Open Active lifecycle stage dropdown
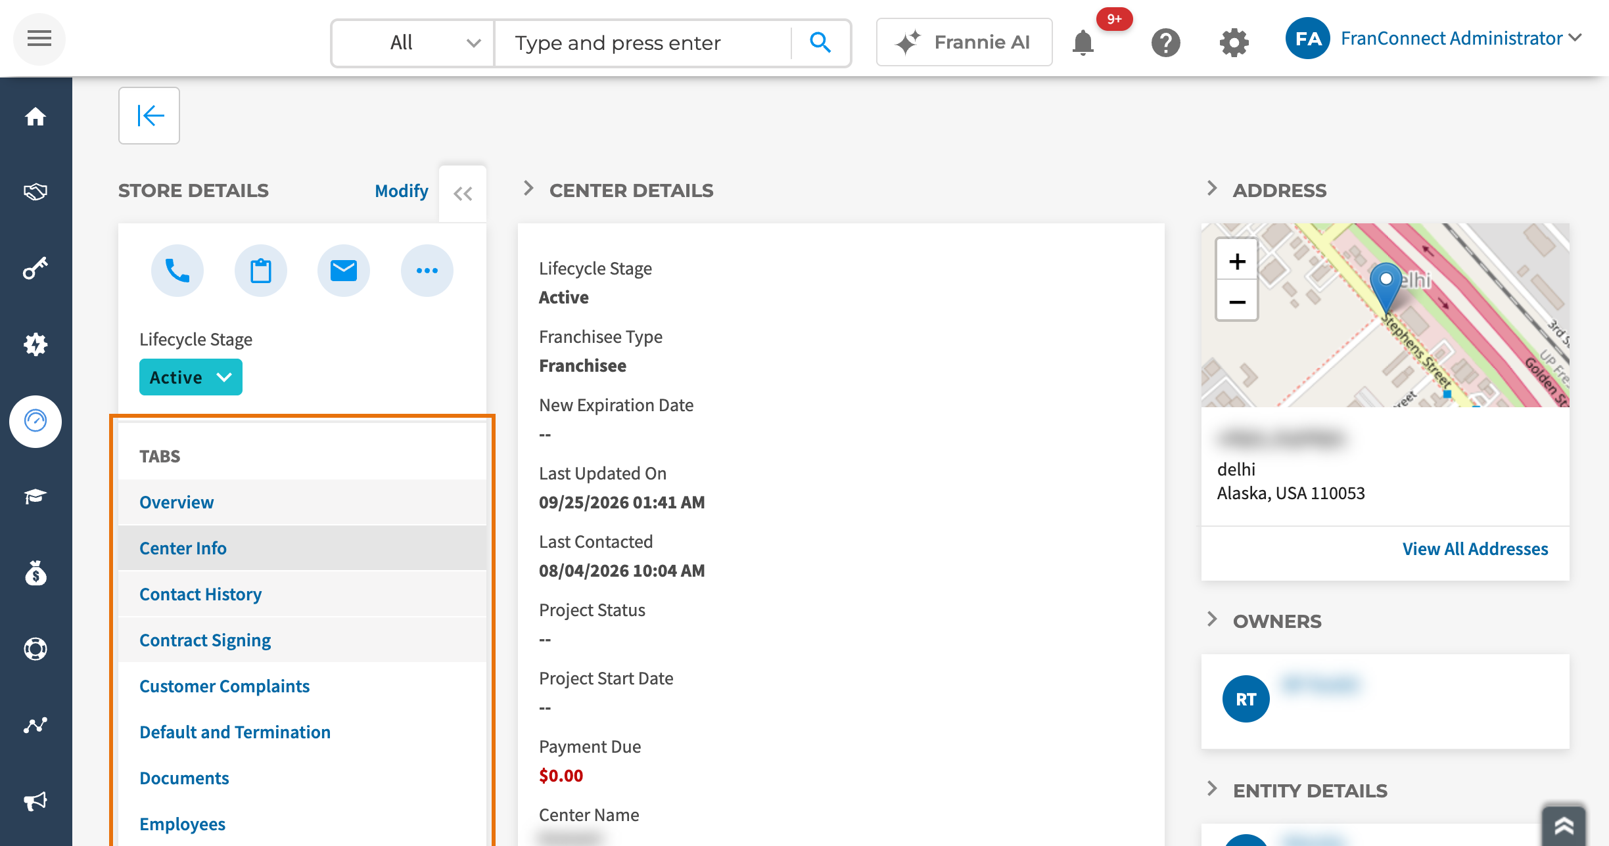The width and height of the screenshot is (1609, 846). [191, 377]
